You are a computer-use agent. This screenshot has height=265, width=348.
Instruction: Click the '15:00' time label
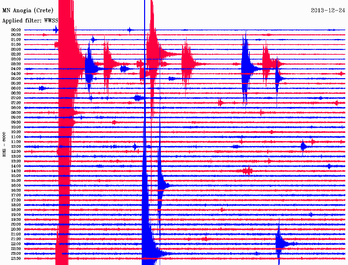click(x=16, y=176)
